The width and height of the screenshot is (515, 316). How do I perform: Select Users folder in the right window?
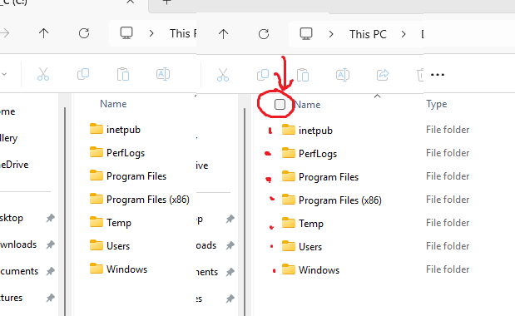pos(302,246)
